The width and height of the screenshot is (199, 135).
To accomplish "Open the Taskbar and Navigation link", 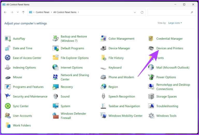I will click(124, 106).
